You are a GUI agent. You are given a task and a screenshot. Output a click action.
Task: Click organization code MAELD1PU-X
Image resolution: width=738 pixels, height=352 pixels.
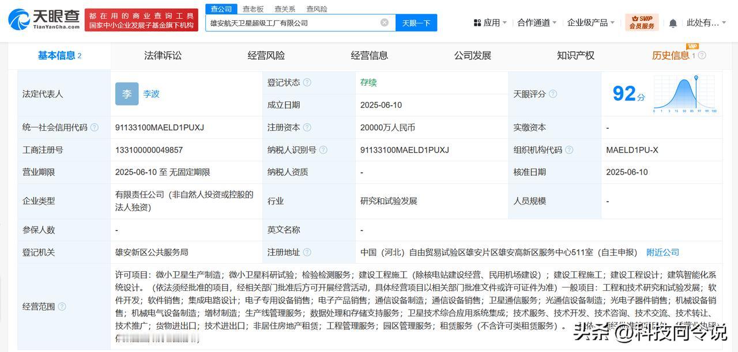point(632,150)
